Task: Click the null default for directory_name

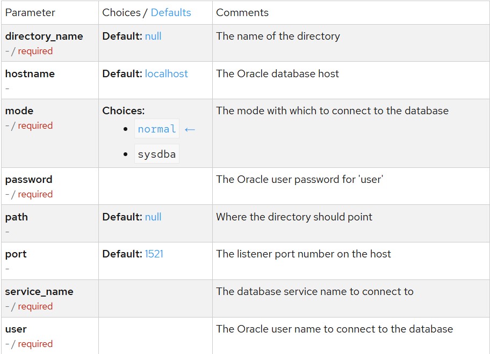Action: coord(153,36)
